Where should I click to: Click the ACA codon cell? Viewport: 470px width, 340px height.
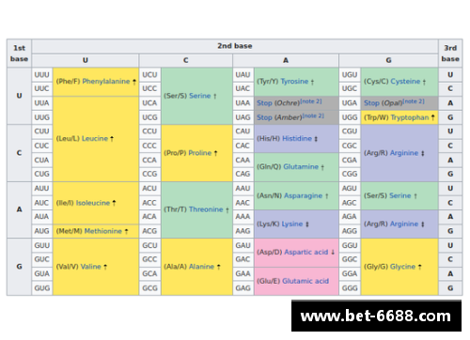(149, 217)
